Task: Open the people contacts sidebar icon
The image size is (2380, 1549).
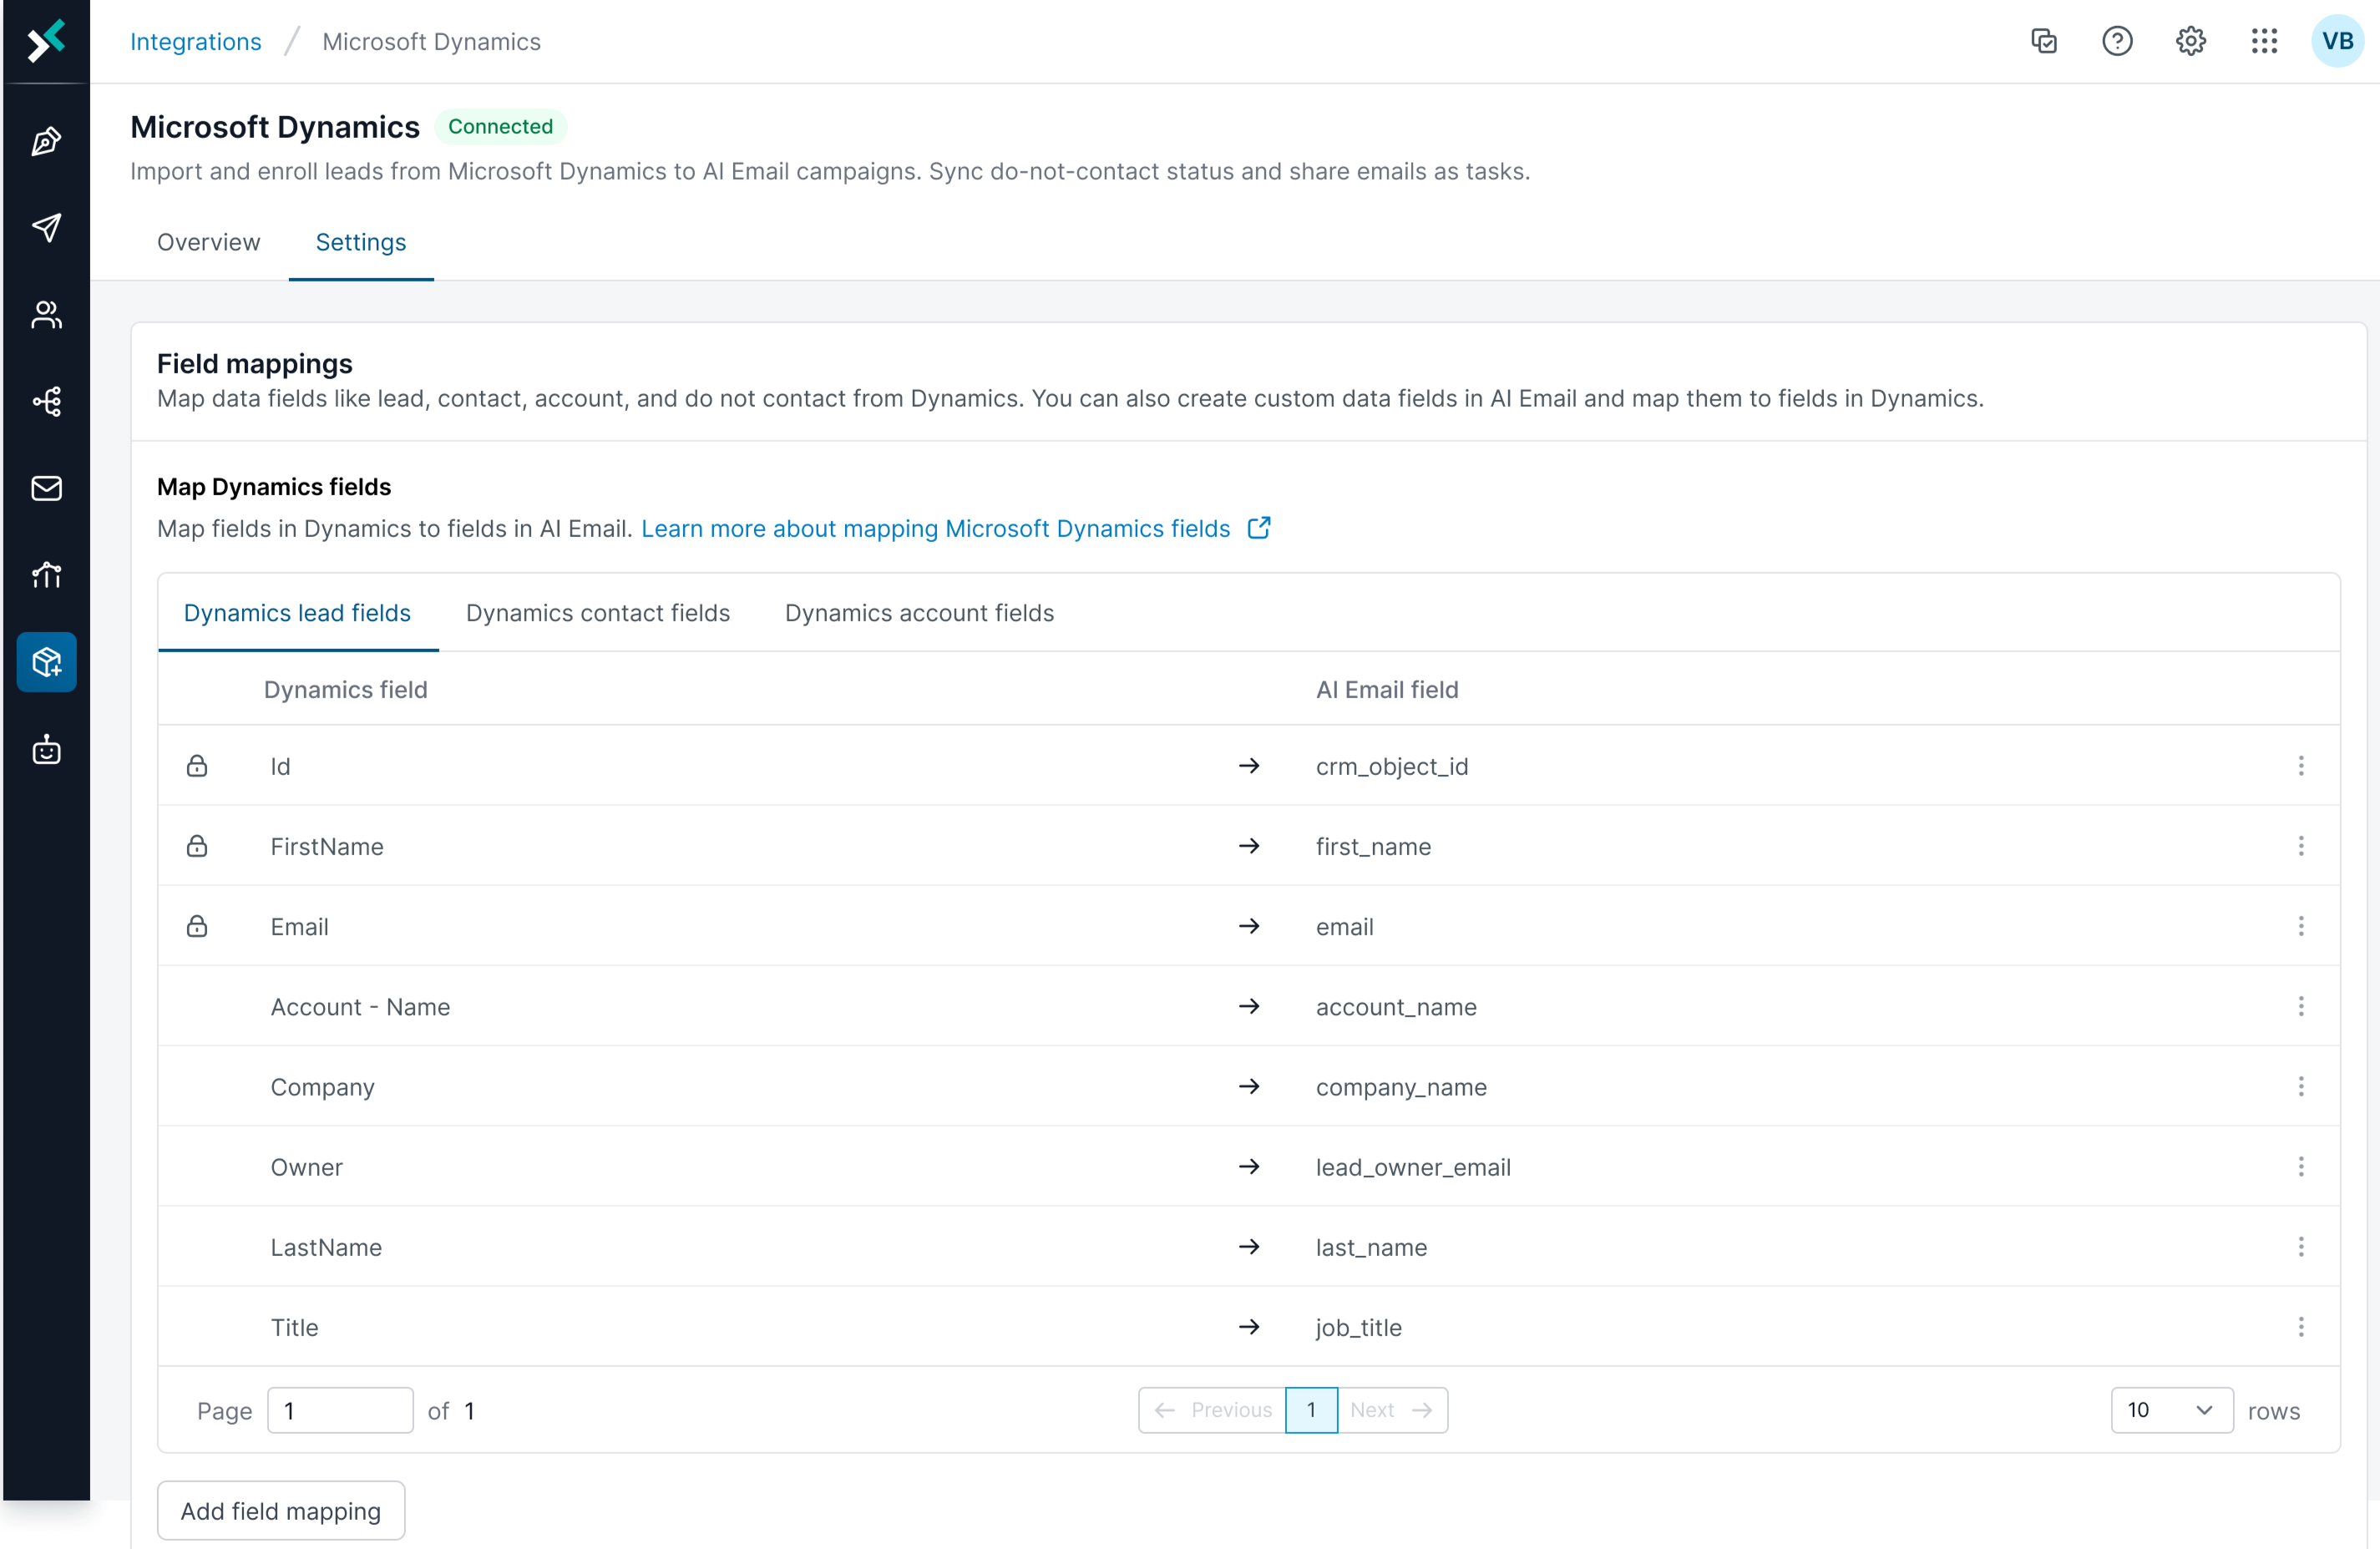Action: pyautogui.click(x=46, y=315)
